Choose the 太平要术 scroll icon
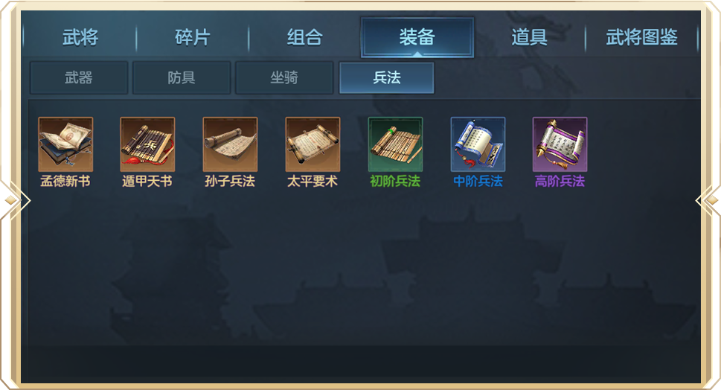The image size is (721, 390). pyautogui.click(x=313, y=144)
